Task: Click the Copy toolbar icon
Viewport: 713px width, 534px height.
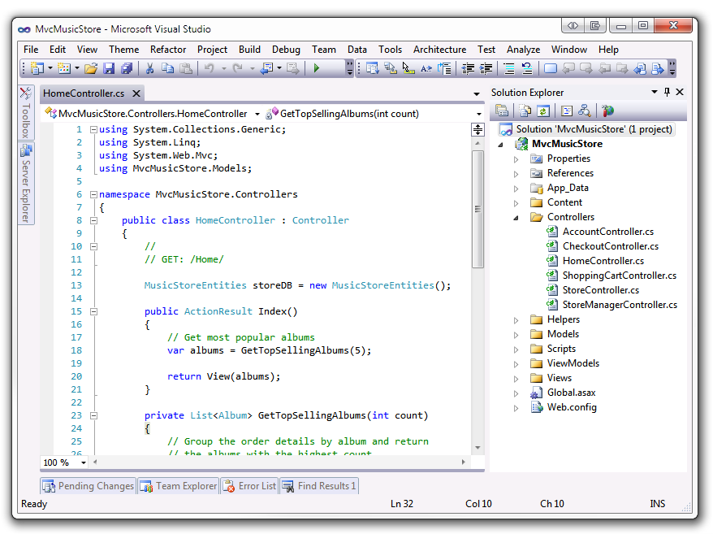Action: pyautogui.click(x=168, y=68)
